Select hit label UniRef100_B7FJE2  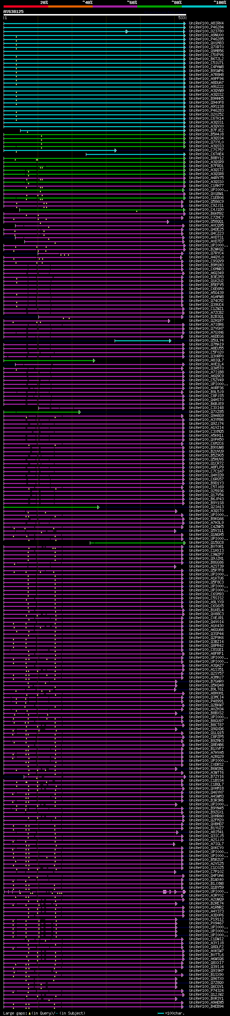point(206,130)
